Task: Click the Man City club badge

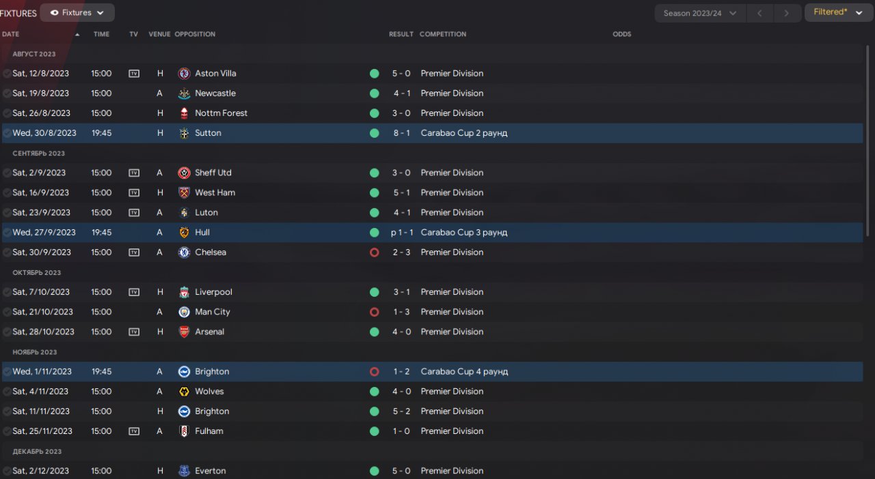Action: click(x=184, y=312)
